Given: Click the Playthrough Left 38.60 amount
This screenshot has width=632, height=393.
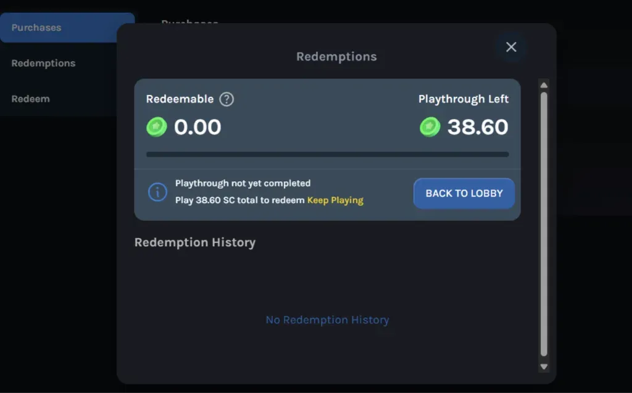Looking at the screenshot, I should click(x=478, y=127).
